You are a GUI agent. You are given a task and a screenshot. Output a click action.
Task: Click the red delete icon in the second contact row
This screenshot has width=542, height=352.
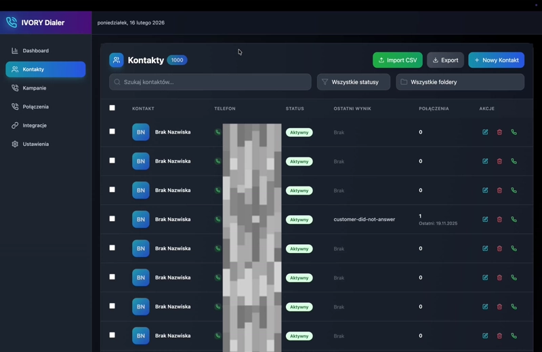pyautogui.click(x=499, y=161)
